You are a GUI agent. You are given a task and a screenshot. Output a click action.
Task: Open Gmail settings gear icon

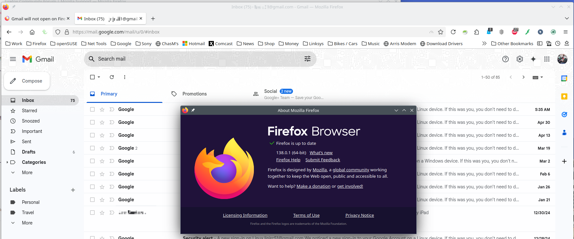click(520, 59)
